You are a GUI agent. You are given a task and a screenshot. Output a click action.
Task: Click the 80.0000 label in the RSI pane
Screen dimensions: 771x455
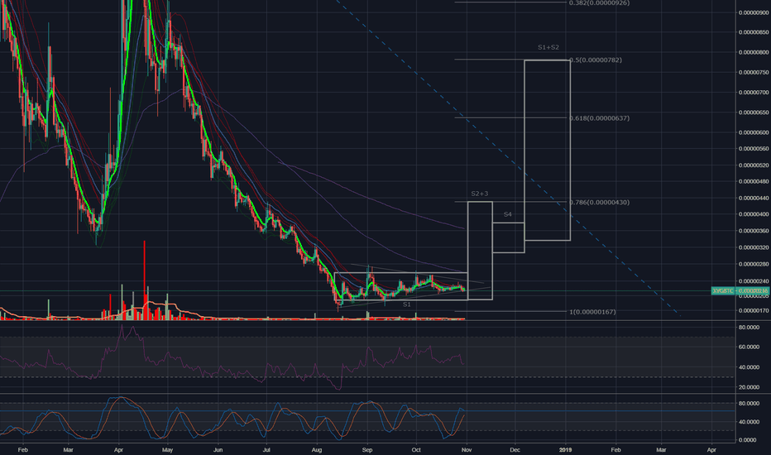click(749, 327)
